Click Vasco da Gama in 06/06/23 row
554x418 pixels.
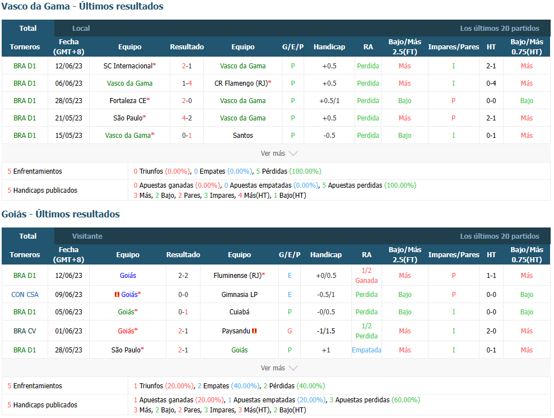point(129,83)
